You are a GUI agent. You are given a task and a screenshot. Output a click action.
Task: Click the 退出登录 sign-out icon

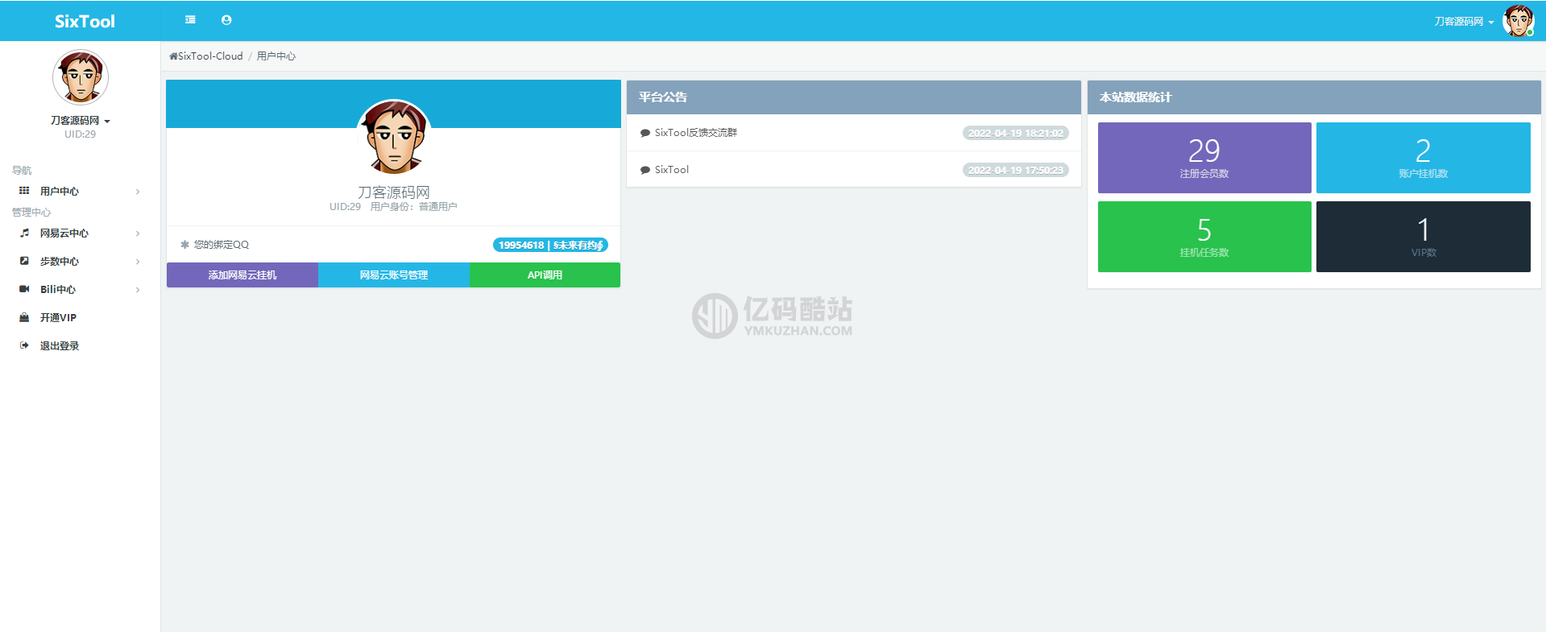[24, 345]
